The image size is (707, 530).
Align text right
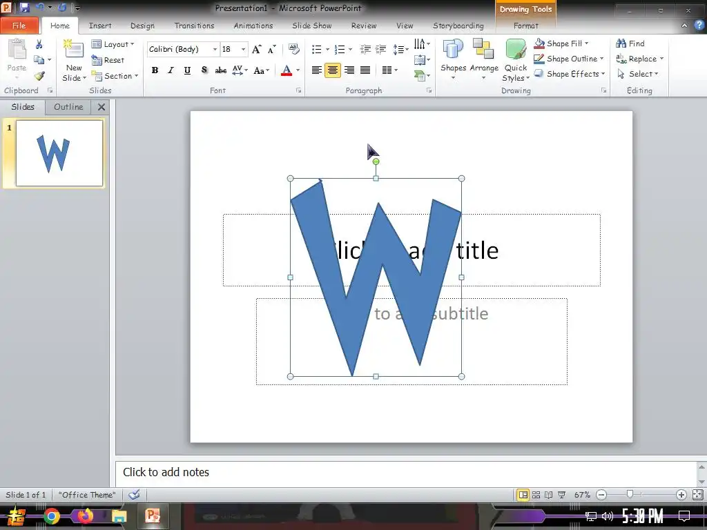tap(349, 70)
